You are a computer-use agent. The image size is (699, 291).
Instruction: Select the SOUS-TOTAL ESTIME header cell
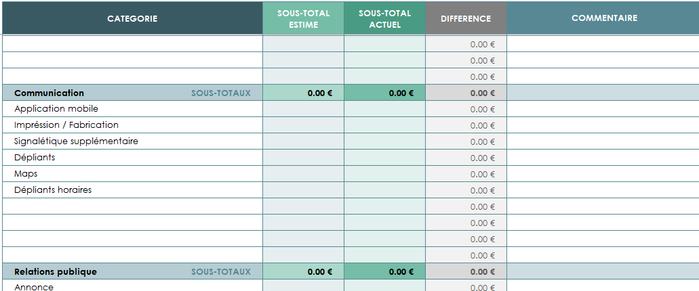click(303, 18)
